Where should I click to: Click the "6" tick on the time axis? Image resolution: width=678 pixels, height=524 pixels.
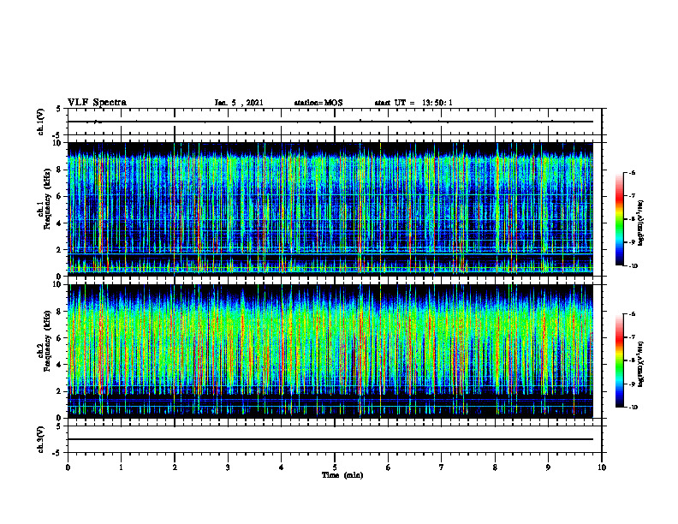tap(389, 467)
